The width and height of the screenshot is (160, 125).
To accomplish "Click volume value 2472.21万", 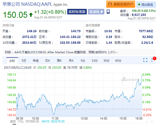I will point(29,37).
